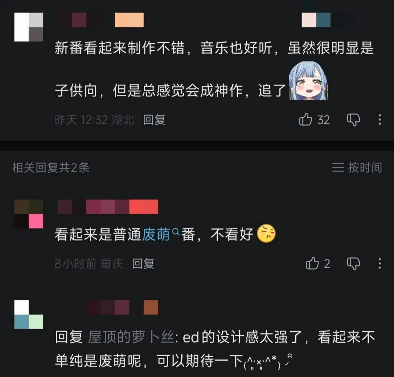Like the top comment with 32 likes

[x=305, y=119]
